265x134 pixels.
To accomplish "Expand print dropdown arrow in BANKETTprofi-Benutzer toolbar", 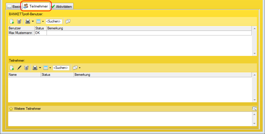I will coord(33,21).
